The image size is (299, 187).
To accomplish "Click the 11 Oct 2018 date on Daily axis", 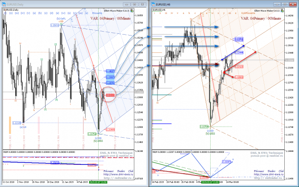I will 8,182.
